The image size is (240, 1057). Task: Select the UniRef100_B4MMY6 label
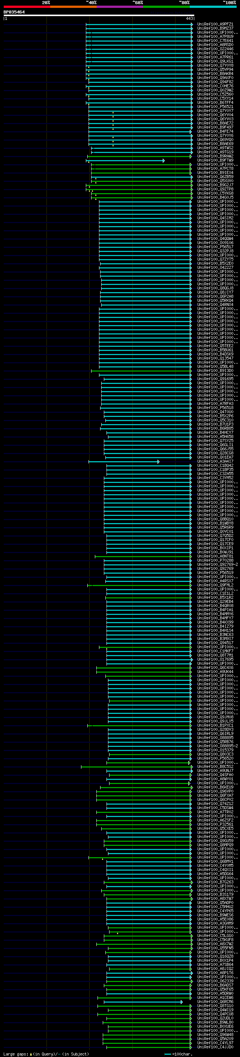(x=215, y=614)
